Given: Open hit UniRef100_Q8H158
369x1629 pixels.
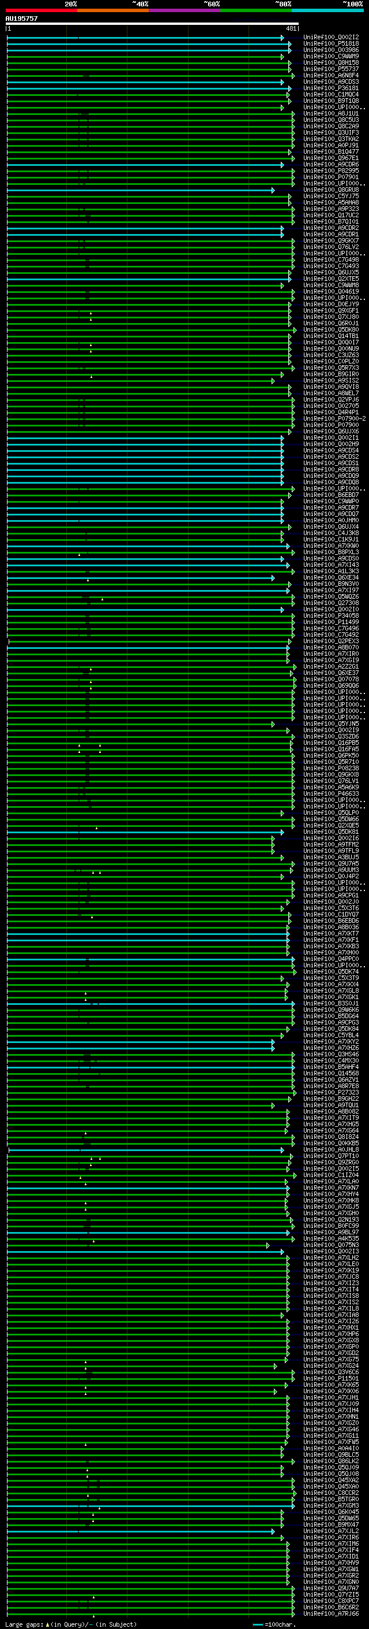Looking at the screenshot, I should (331, 62).
